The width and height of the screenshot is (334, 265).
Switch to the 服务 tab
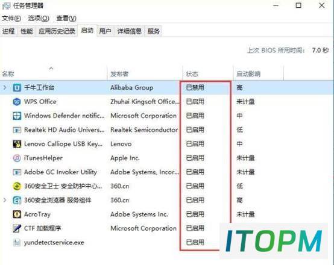click(153, 31)
